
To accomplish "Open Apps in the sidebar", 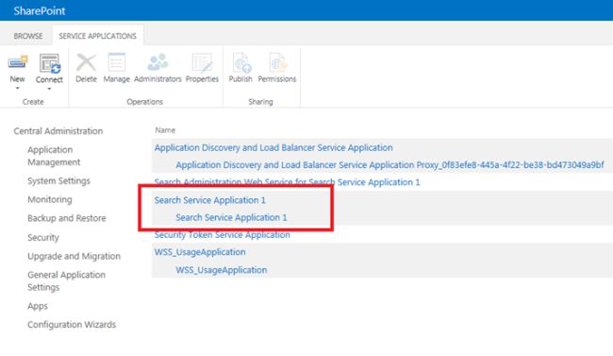I will (x=38, y=306).
